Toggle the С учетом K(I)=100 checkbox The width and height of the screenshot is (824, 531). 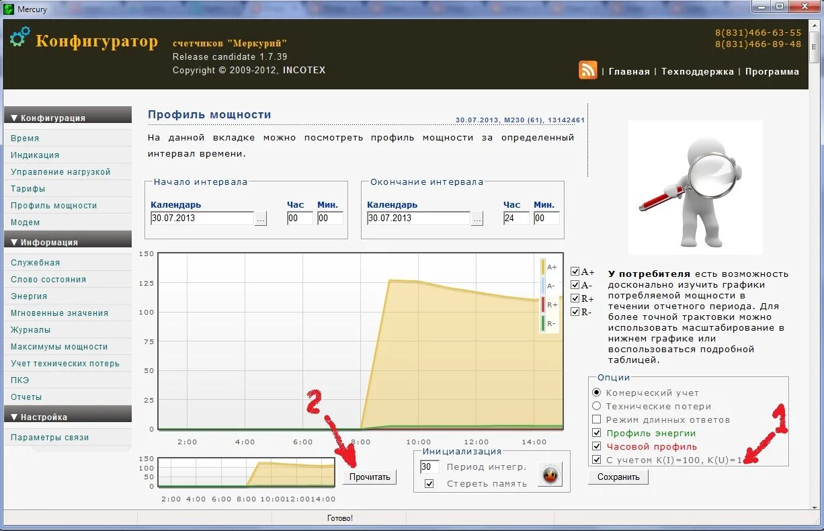click(596, 460)
